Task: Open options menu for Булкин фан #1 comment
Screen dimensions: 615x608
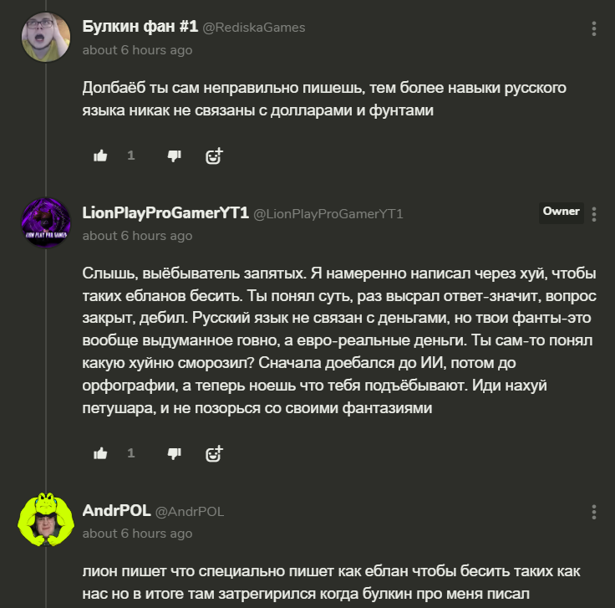Action: [x=594, y=29]
